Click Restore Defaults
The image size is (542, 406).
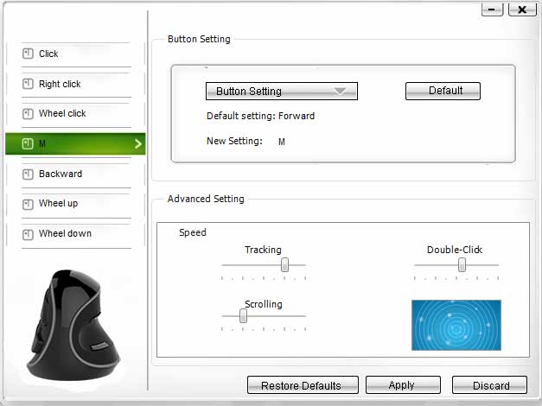[x=303, y=385]
